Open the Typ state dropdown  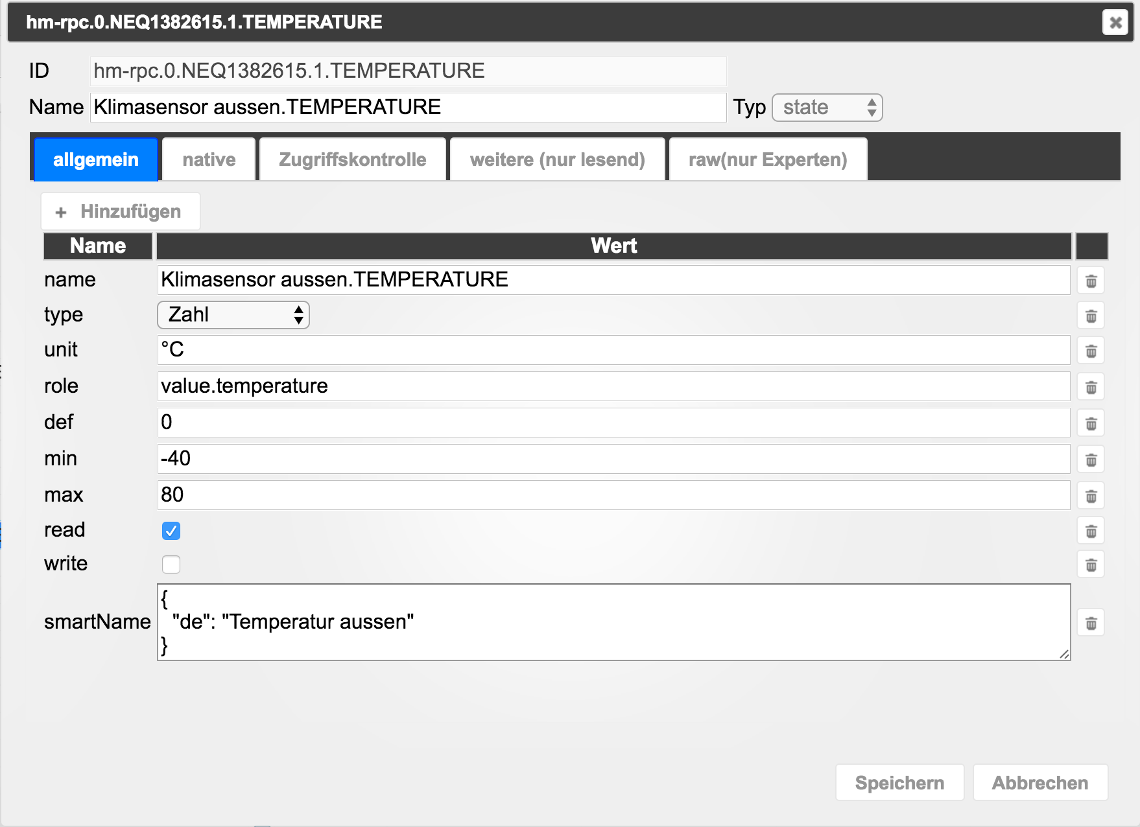827,108
